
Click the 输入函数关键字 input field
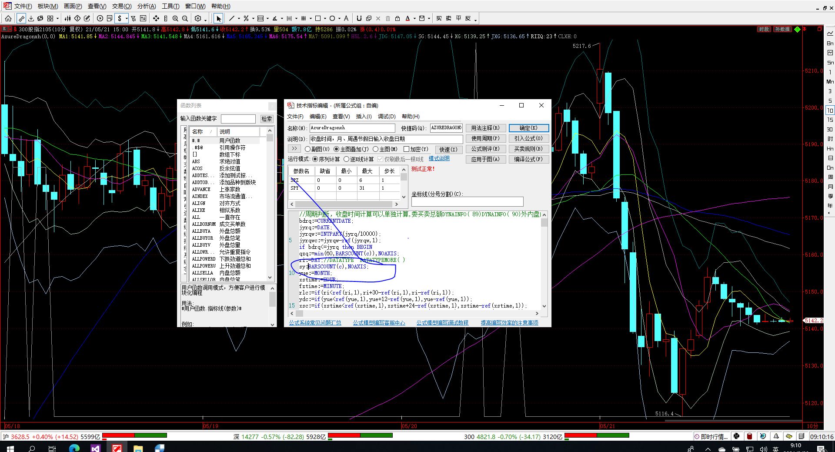(238, 119)
